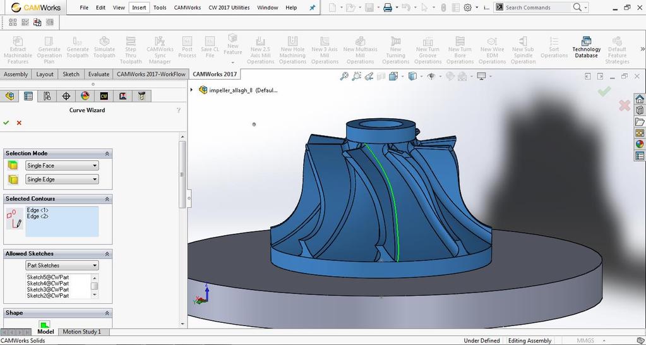Click Simulate Toolpath icon
The width and height of the screenshot is (646, 345).
(x=104, y=47)
